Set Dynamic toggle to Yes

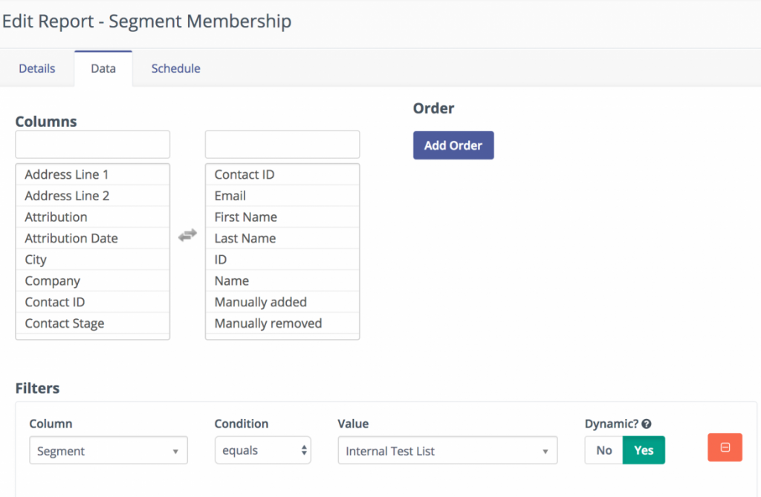(644, 450)
